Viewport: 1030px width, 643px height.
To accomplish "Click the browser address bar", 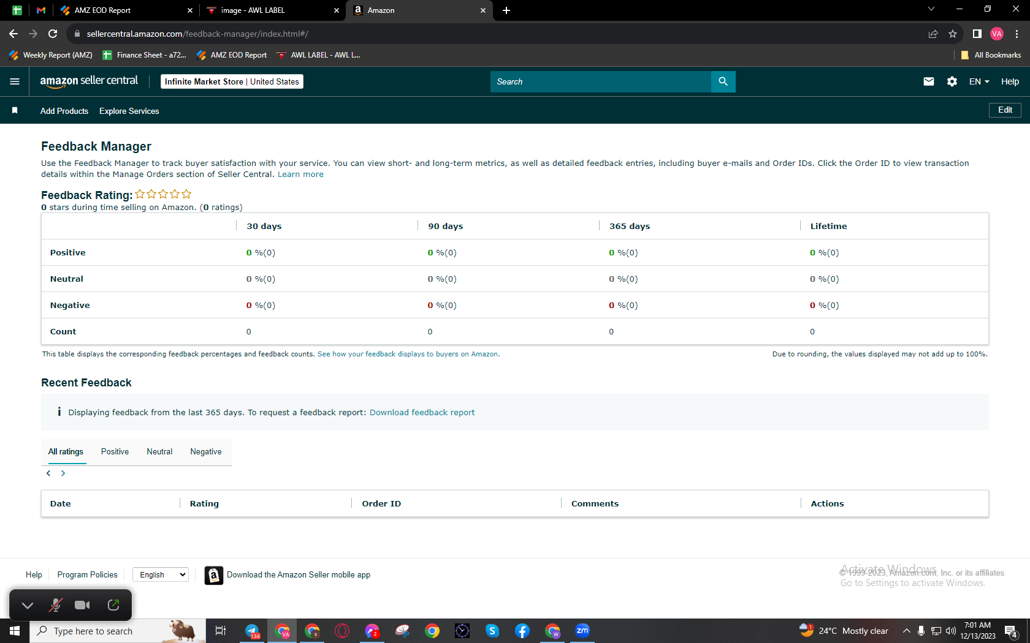I will (497, 34).
